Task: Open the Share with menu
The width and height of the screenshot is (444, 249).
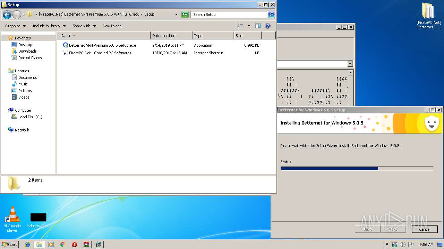Action: click(x=84, y=26)
